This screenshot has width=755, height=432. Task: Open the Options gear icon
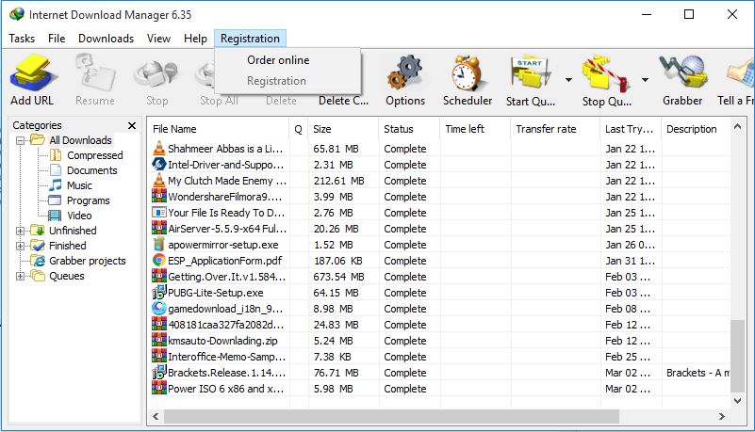(x=405, y=73)
